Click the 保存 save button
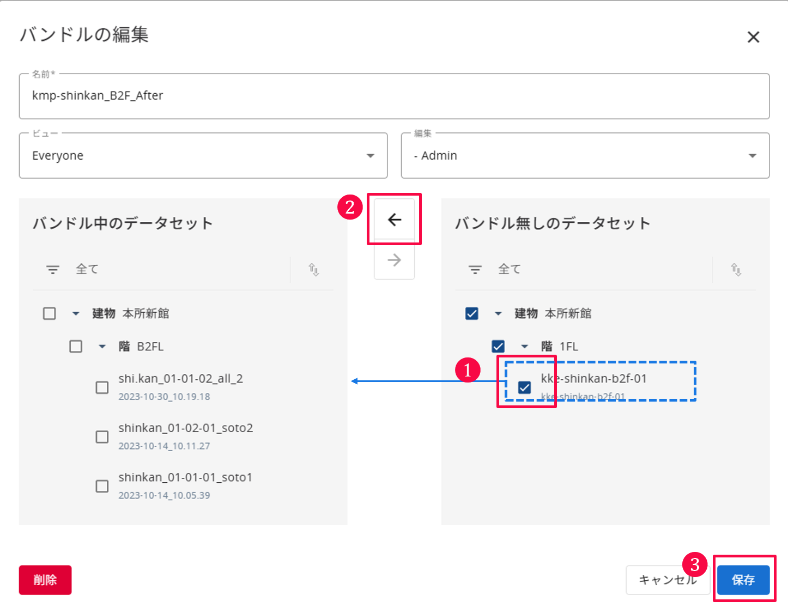Viewport: 788px width, 613px height. (743, 580)
